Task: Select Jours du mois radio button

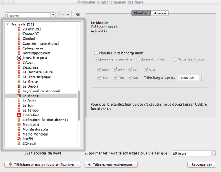Action: pos(138,60)
